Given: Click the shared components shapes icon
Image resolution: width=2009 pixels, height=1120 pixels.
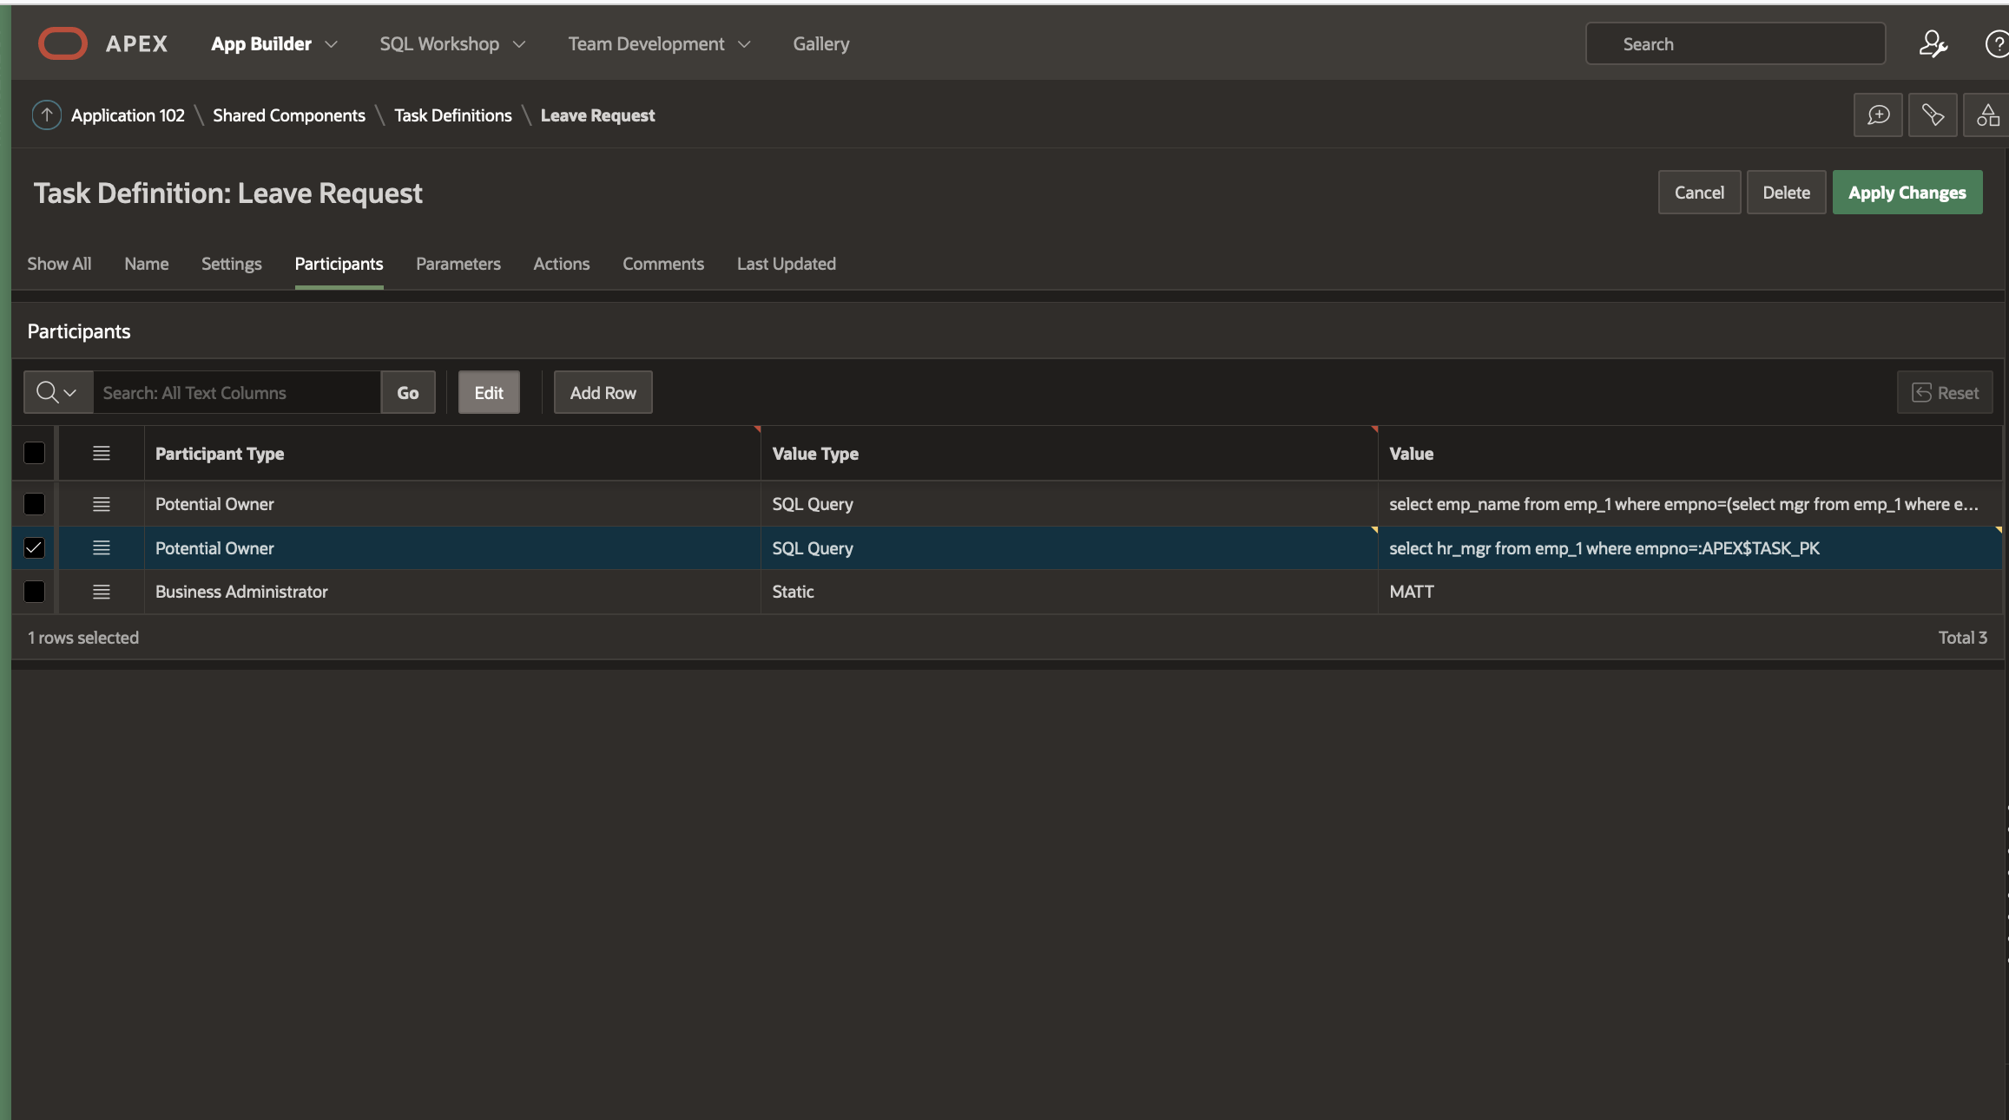Looking at the screenshot, I should 1986,115.
